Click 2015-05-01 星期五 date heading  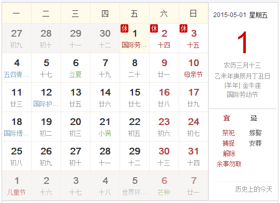pos(240,15)
